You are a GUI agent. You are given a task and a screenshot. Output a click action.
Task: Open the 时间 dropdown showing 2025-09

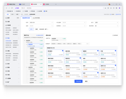41,23
